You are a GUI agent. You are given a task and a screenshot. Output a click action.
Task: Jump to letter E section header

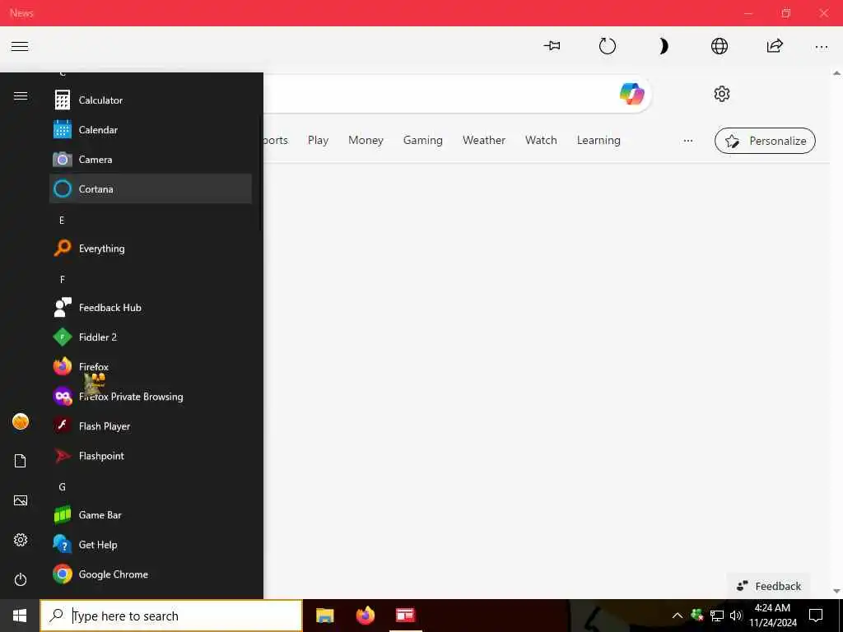click(62, 221)
